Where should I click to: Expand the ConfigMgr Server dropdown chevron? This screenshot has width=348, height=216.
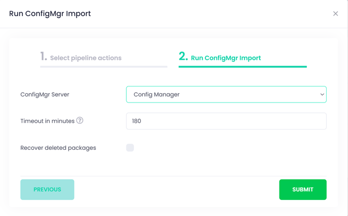click(x=322, y=94)
